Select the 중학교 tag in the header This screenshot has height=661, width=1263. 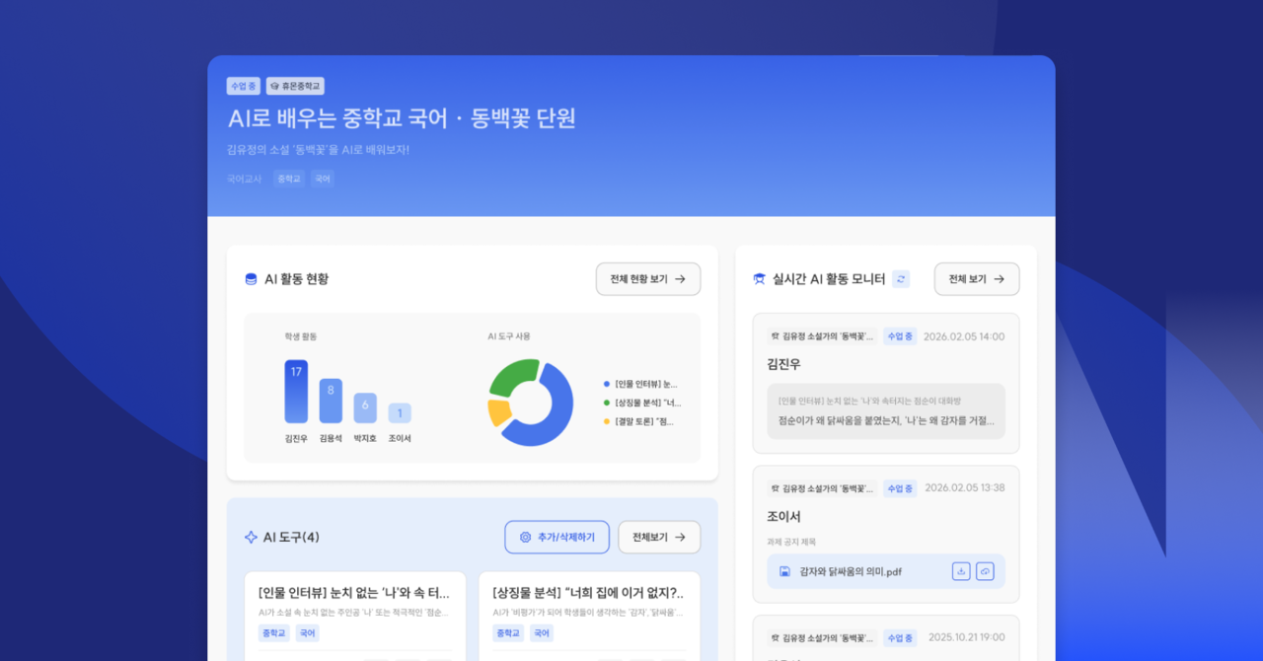tap(289, 179)
